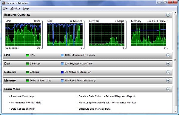
Task: Click the 0% Network Utilization text
Action: tap(78, 72)
